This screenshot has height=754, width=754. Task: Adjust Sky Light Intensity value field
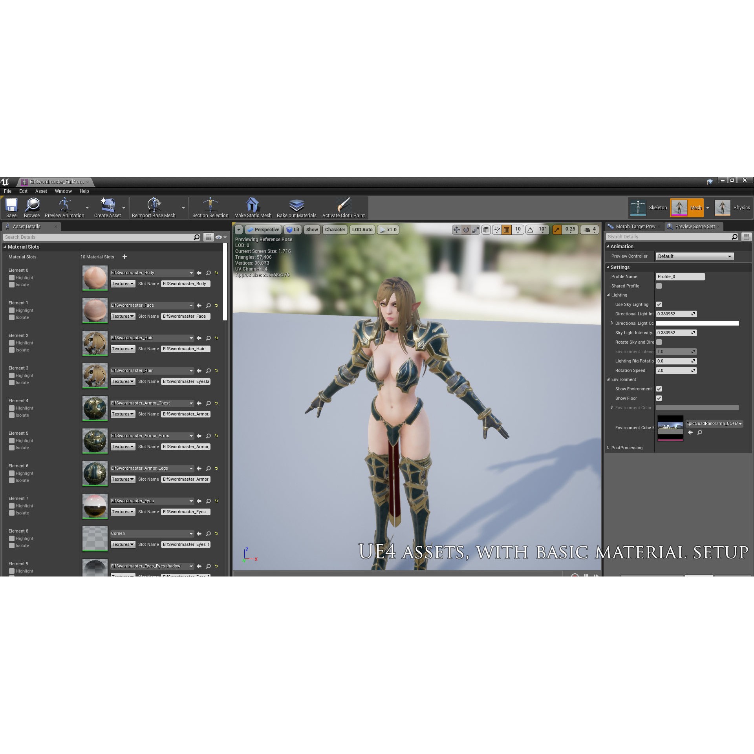click(x=676, y=333)
